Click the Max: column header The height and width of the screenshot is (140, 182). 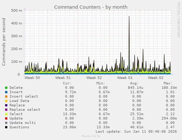pyautogui.click(x=168, y=83)
